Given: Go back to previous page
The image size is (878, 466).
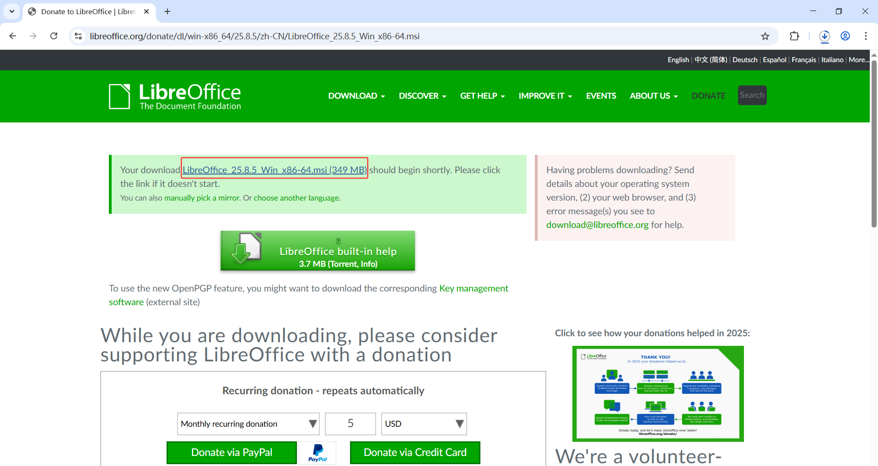Looking at the screenshot, I should [13, 36].
